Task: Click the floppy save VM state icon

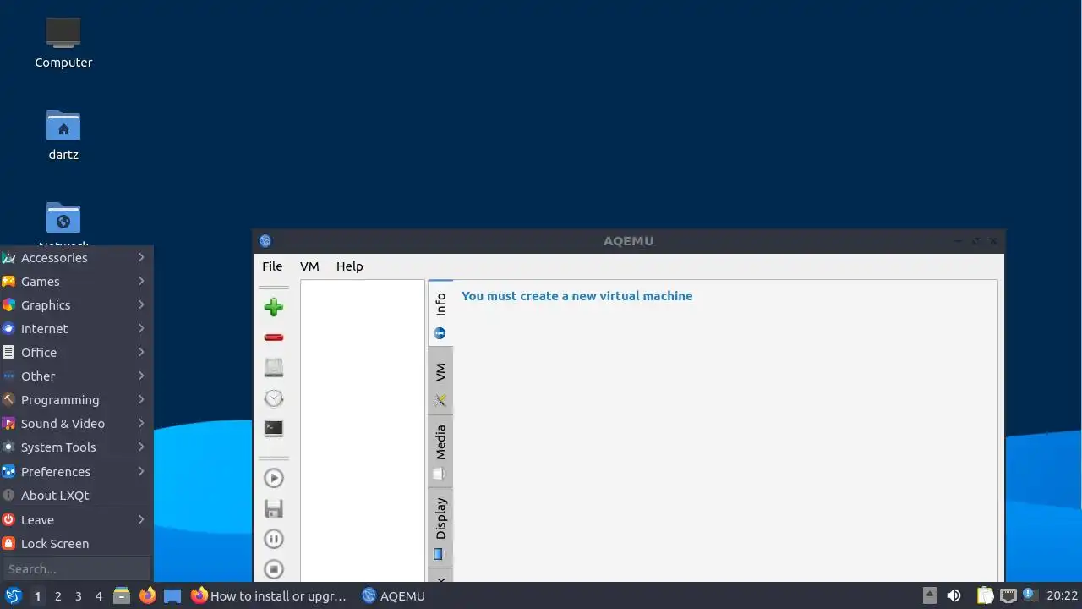Action: pyautogui.click(x=273, y=508)
